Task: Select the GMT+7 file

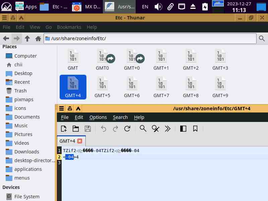Action: point(161,87)
